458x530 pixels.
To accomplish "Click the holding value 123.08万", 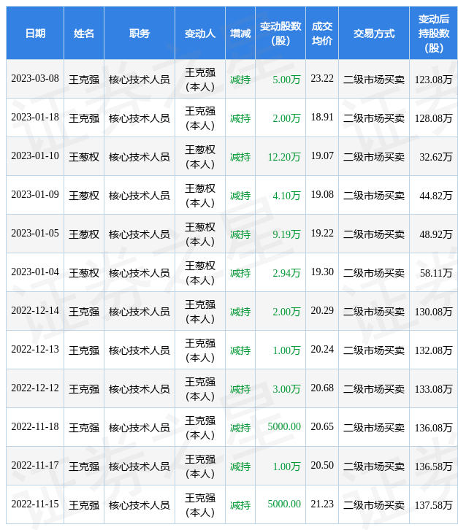I will tap(433, 80).
